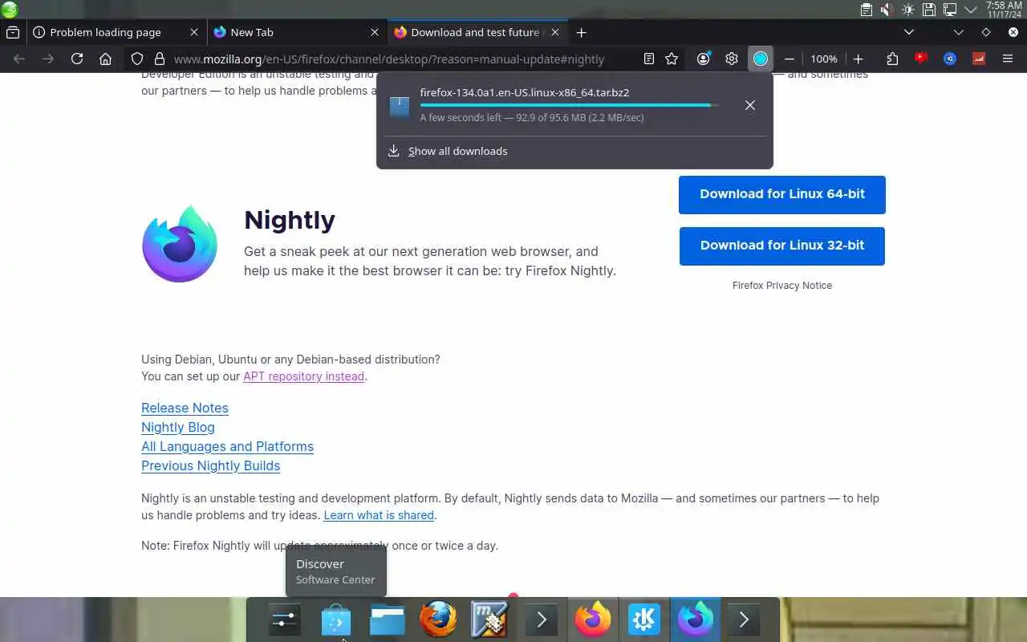Open the APT repository instead link
Screen dimensions: 1027x642
pos(304,376)
